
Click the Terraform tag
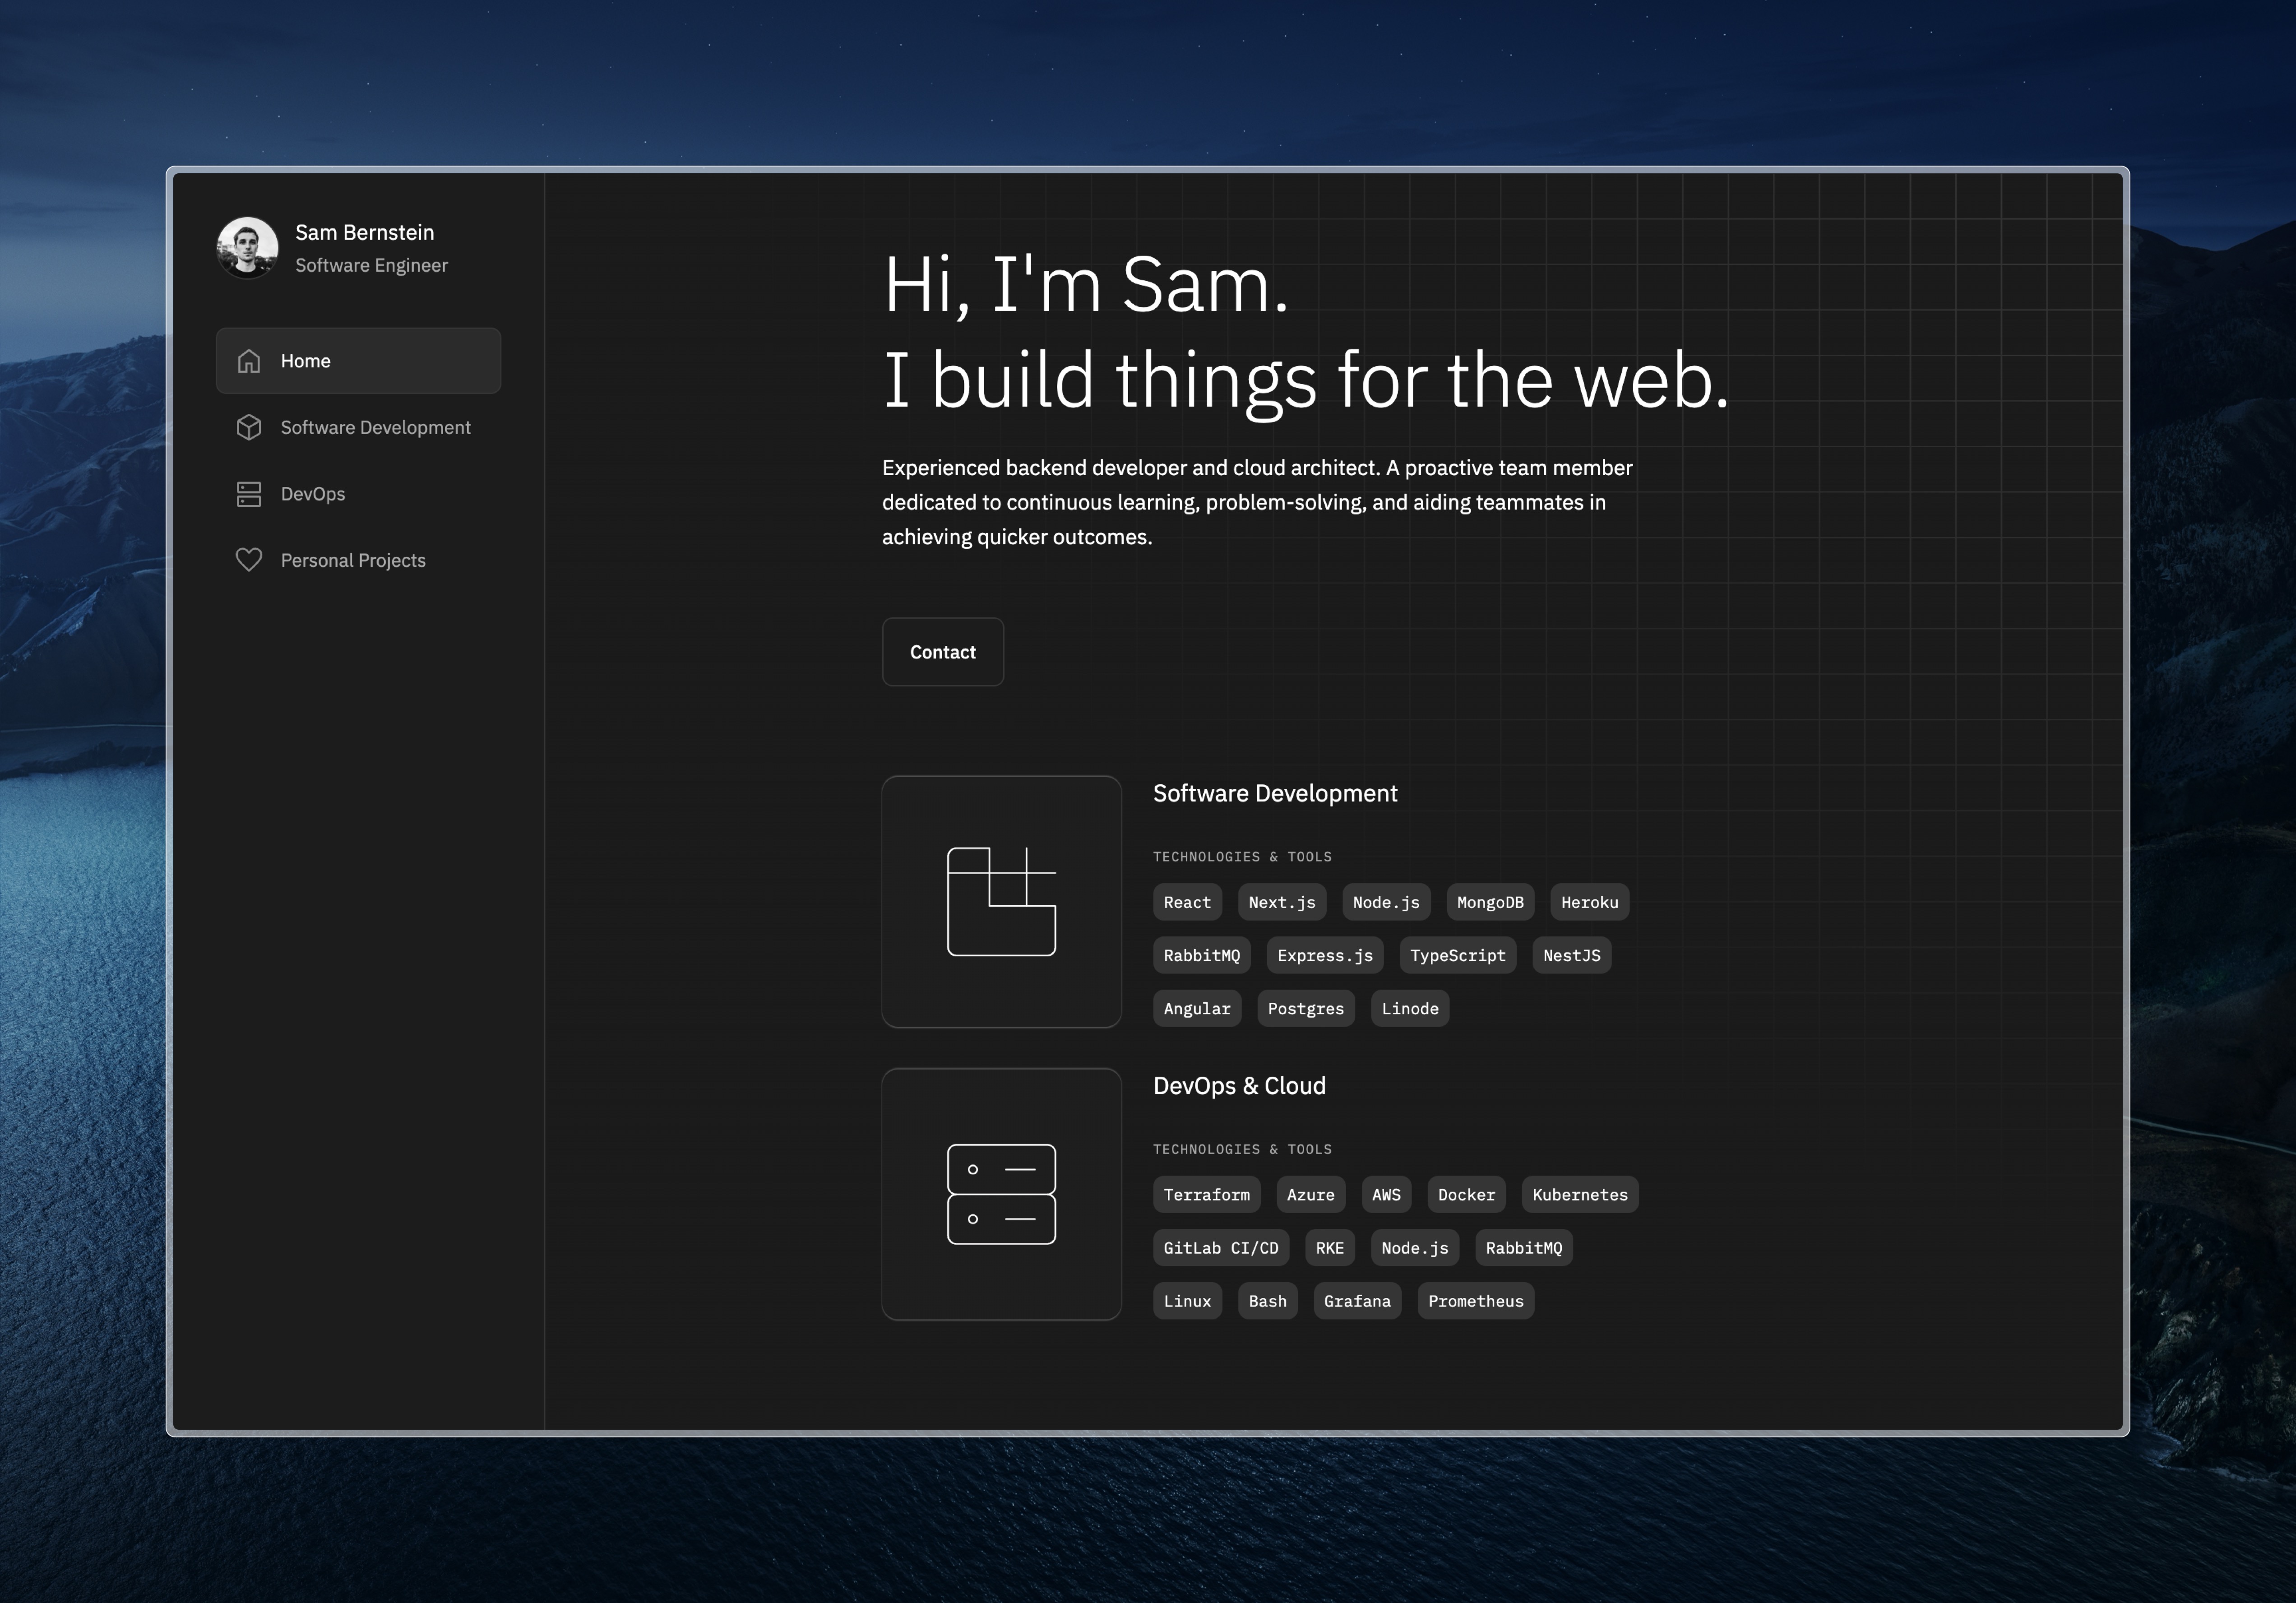[1206, 1195]
